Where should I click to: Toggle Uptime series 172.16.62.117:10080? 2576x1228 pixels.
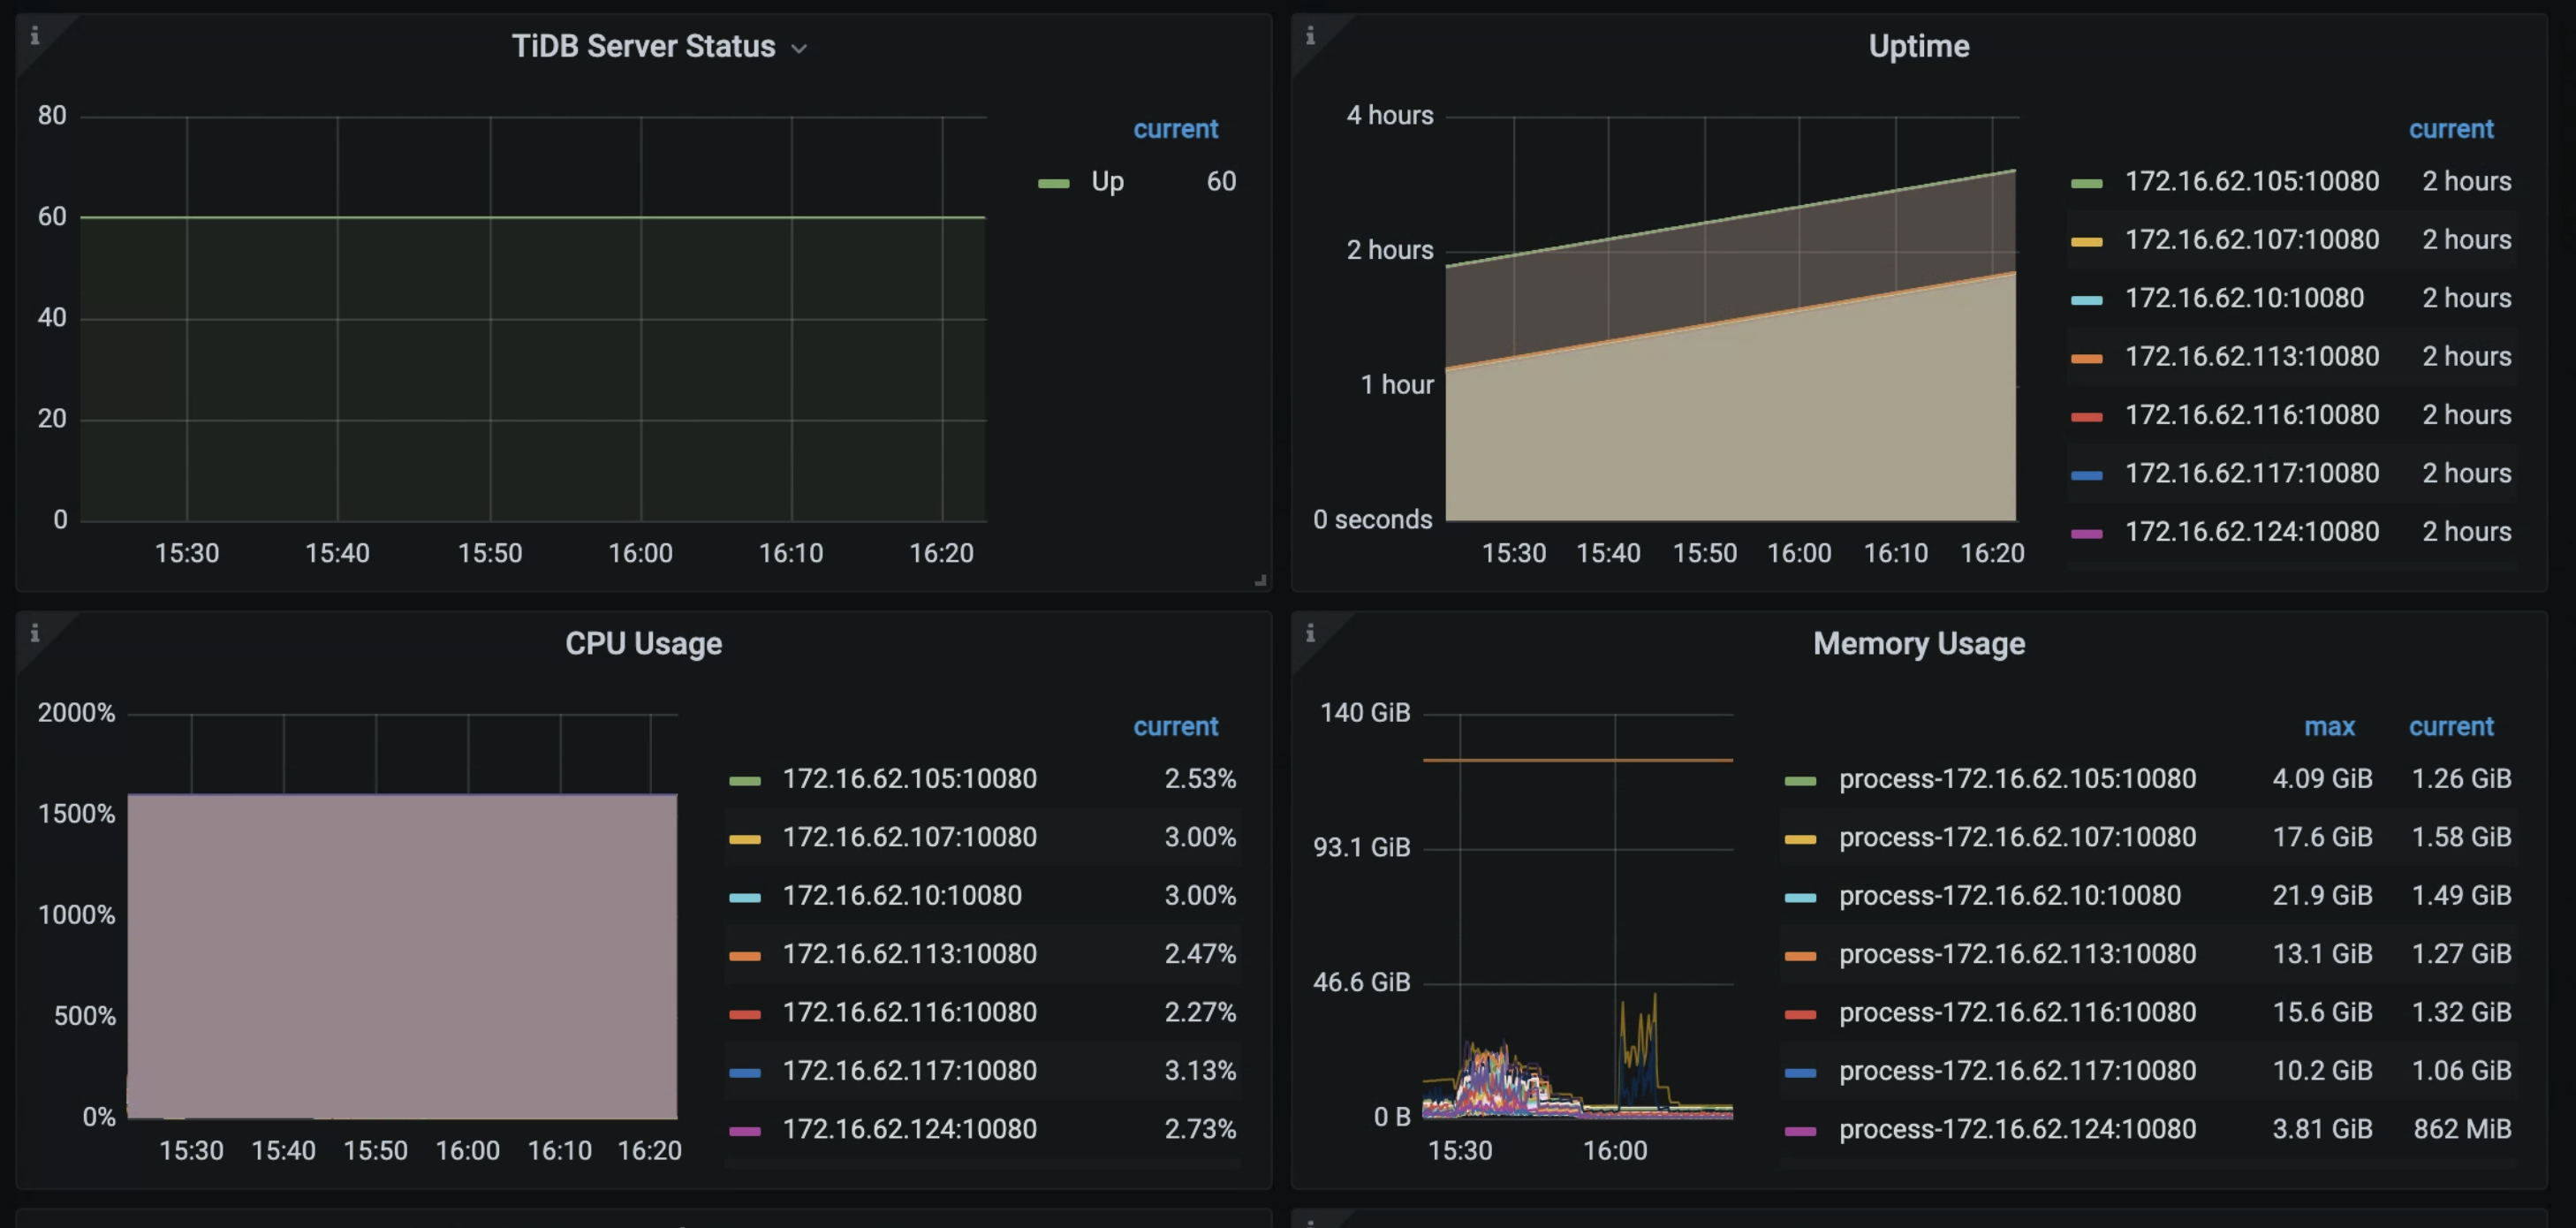coord(2251,473)
